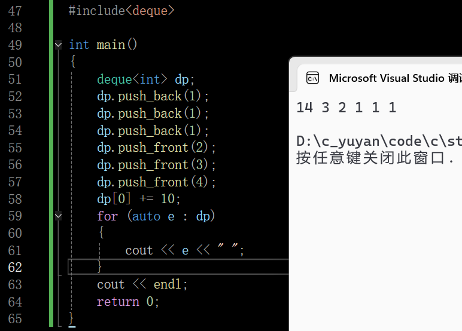Click the #include<deque> line
This screenshot has width=462, height=331.
coord(121,11)
